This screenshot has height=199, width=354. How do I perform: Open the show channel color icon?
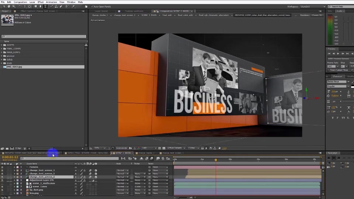tap(139, 148)
